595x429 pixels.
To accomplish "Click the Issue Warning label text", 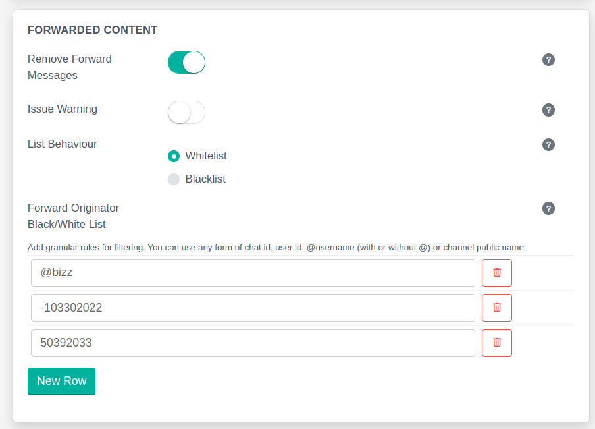I will 63,109.
